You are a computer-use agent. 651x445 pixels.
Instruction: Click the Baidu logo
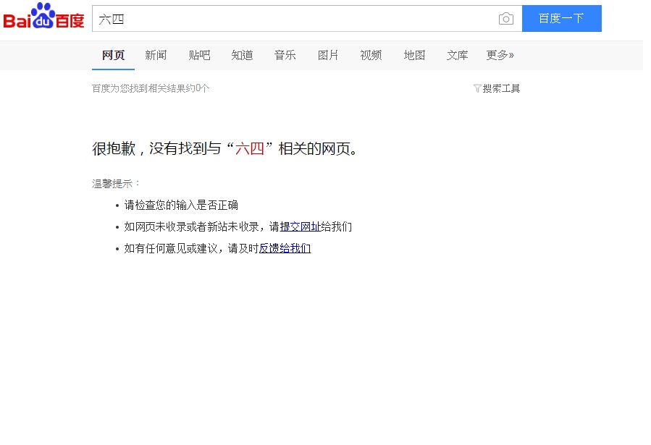43,16
